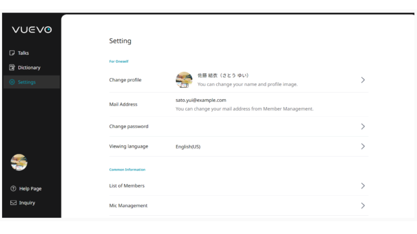Expand the Viewing language chevron
The width and height of the screenshot is (417, 234).
[x=362, y=146]
